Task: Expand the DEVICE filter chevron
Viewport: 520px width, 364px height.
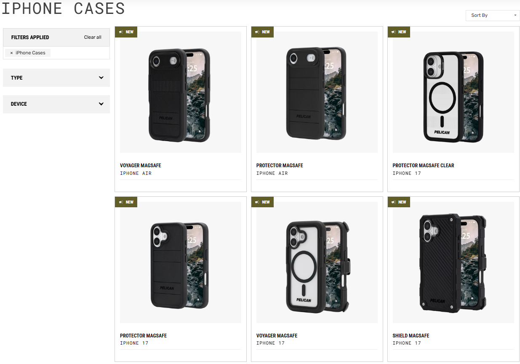Action: (101, 104)
